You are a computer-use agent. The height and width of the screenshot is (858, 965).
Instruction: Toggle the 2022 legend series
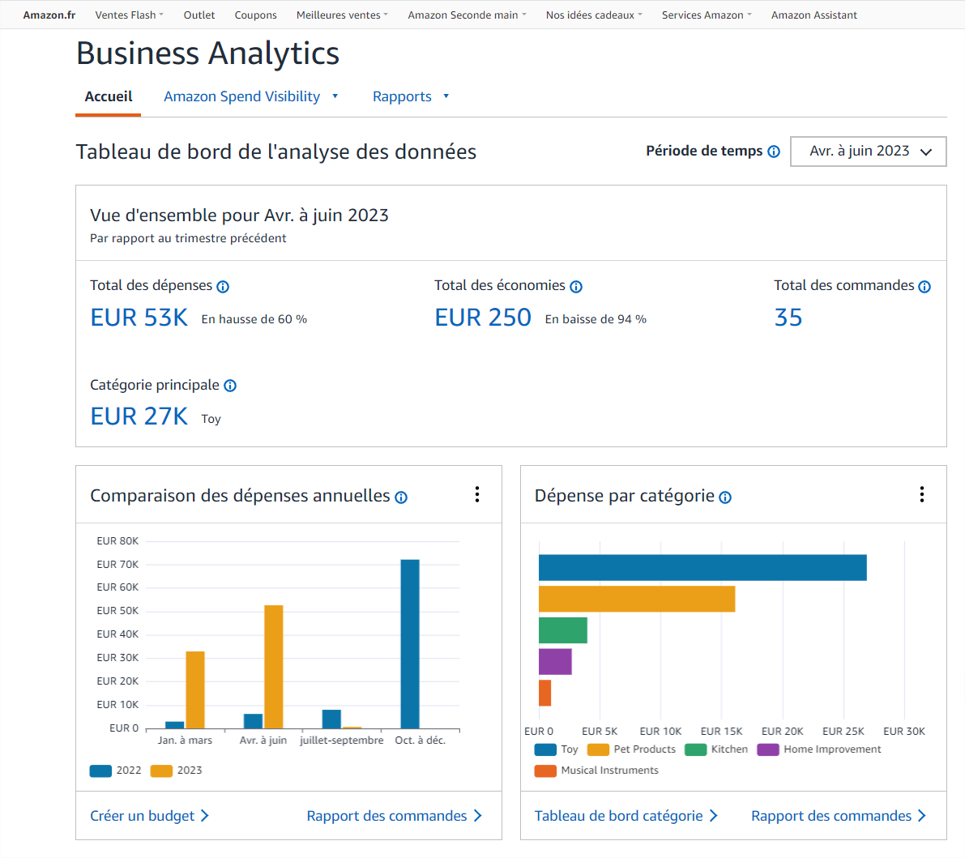coord(116,770)
